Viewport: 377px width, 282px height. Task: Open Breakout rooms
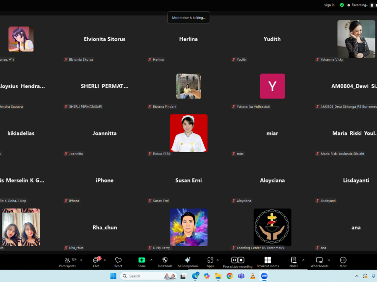(268, 262)
